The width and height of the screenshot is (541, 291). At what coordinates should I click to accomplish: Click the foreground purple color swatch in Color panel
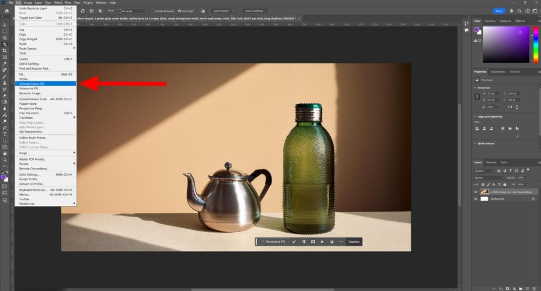476,30
